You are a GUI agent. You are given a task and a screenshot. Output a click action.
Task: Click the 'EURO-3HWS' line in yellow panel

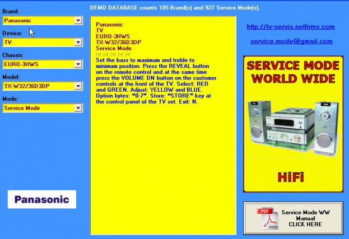tap(113, 36)
